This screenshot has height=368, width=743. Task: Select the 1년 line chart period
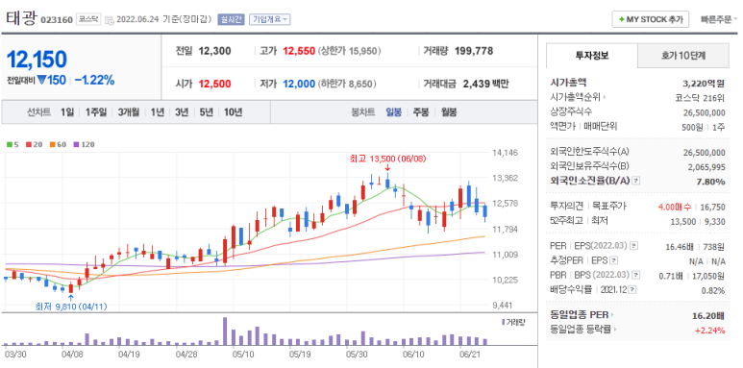[158, 112]
